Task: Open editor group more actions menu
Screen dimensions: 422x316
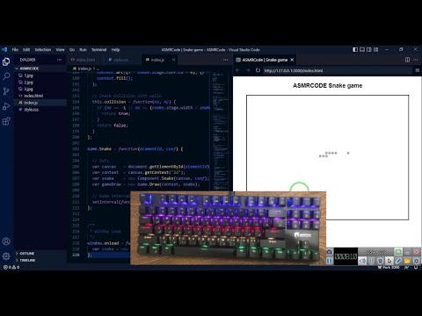Action: point(225,60)
